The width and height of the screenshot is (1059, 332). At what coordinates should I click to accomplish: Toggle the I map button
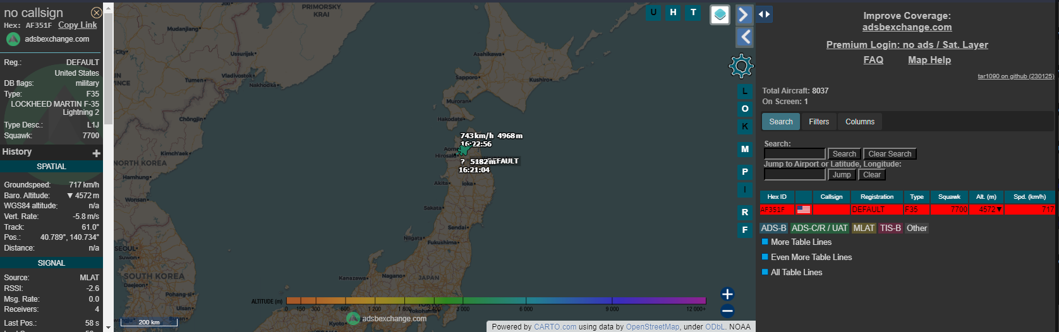click(x=745, y=189)
